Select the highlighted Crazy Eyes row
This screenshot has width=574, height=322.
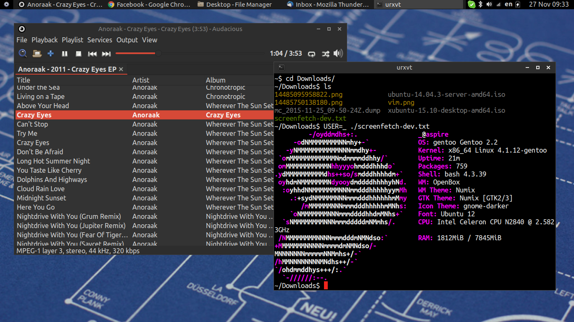[x=144, y=115]
